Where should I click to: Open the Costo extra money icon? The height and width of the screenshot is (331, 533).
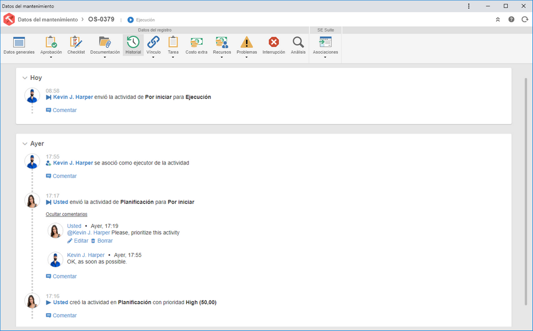pyautogui.click(x=197, y=42)
